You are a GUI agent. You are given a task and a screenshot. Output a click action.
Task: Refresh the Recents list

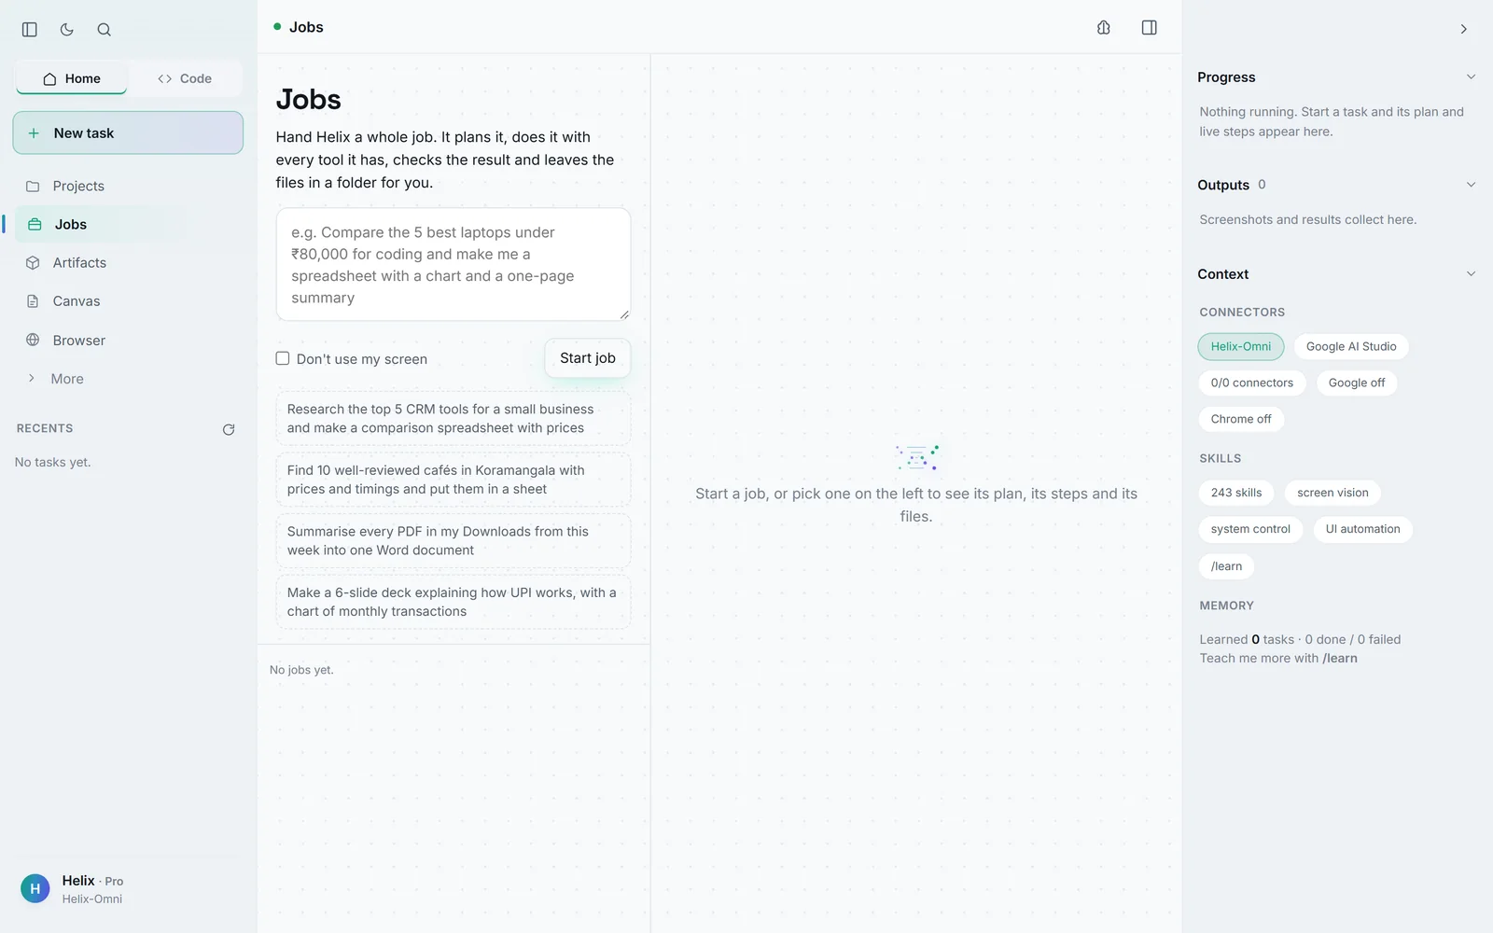coord(229,429)
